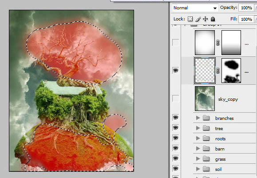
Task: Select the sky_copy layer thumbnail
Action: [x=205, y=99]
